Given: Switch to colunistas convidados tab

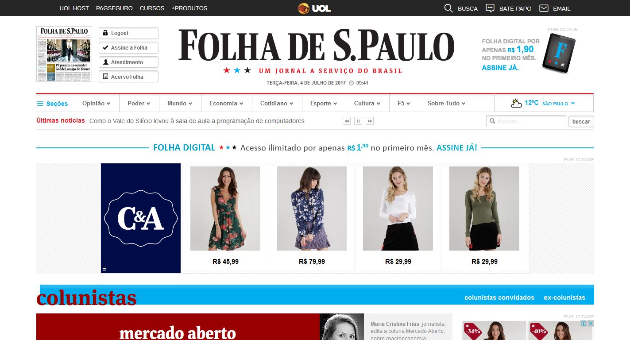Looking at the screenshot, I should pyautogui.click(x=499, y=297).
